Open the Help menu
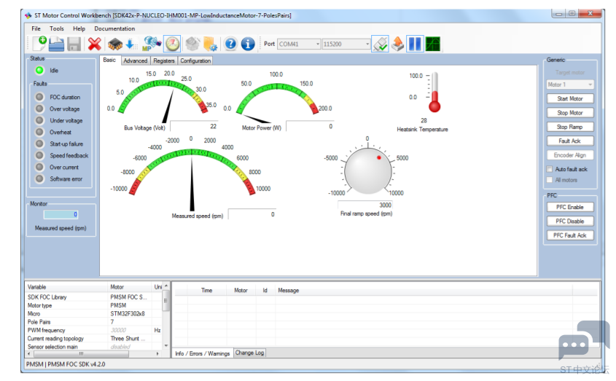 click(x=79, y=28)
